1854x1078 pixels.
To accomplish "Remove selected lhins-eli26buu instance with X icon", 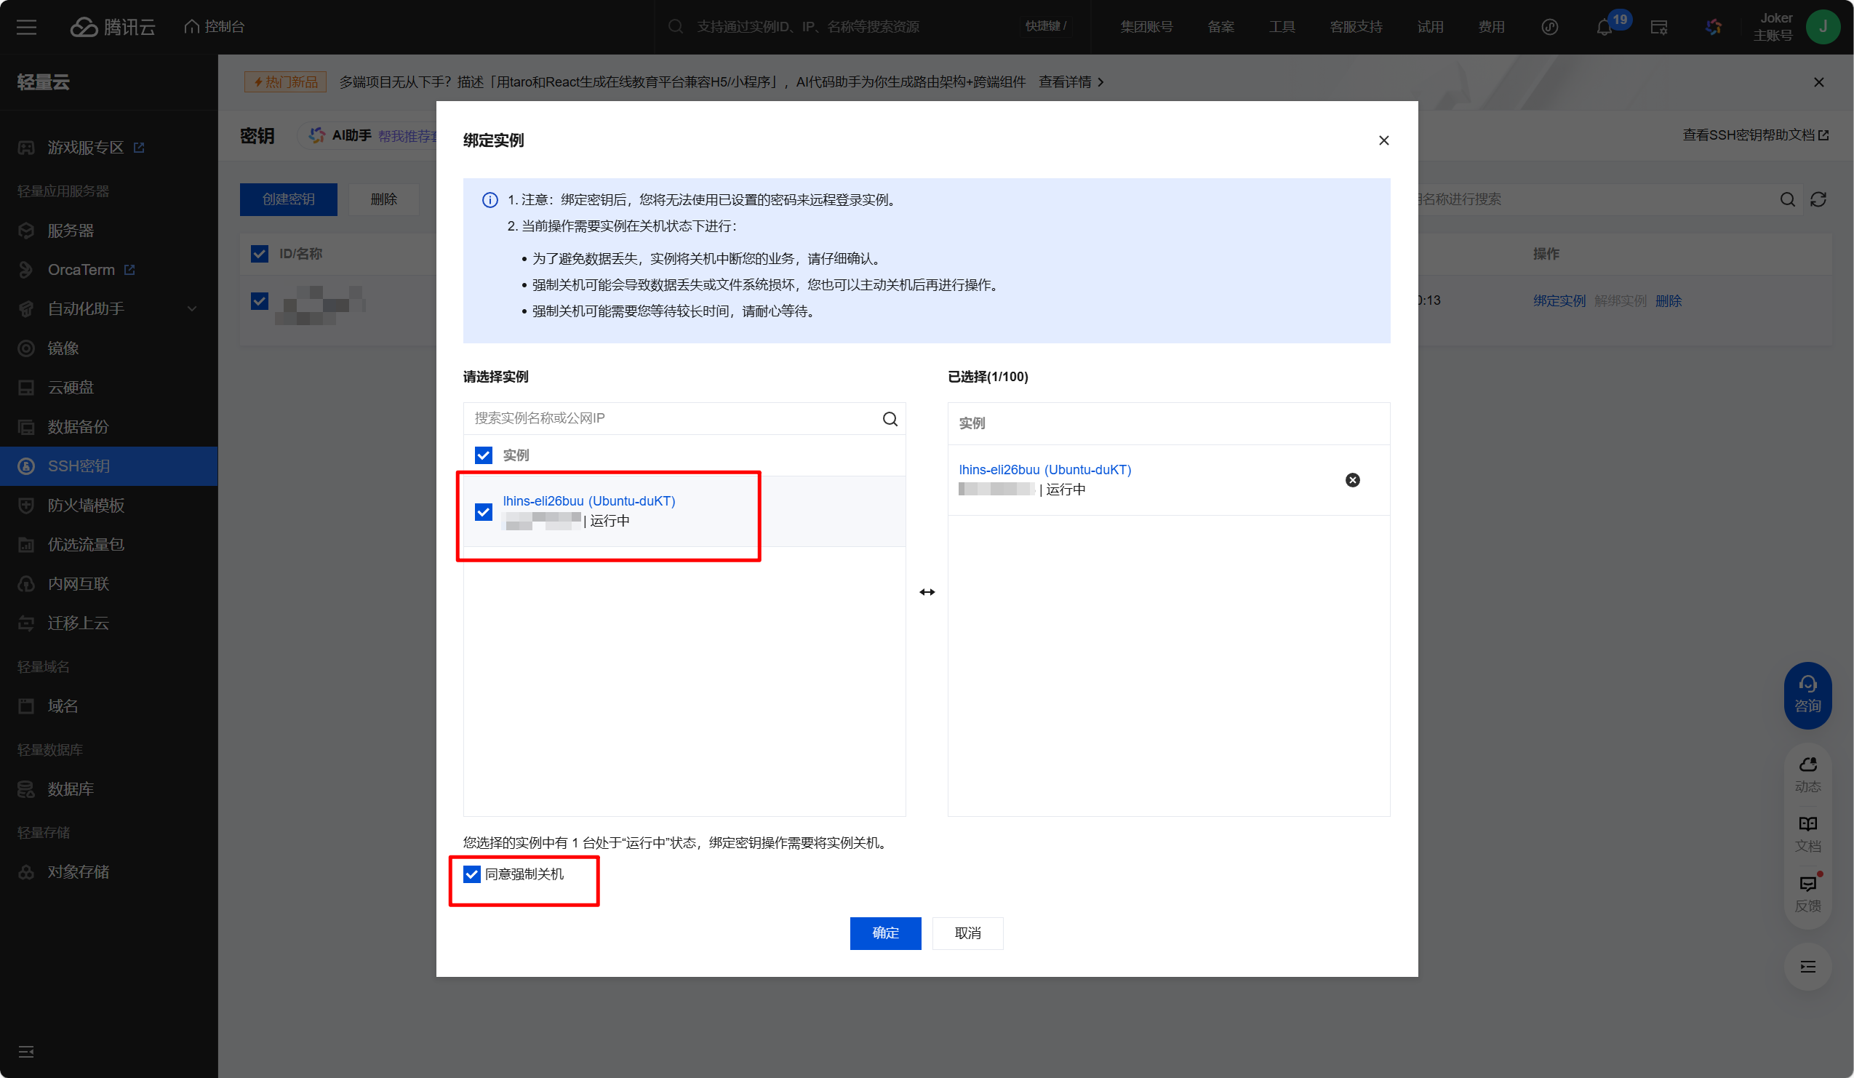I will (x=1352, y=480).
